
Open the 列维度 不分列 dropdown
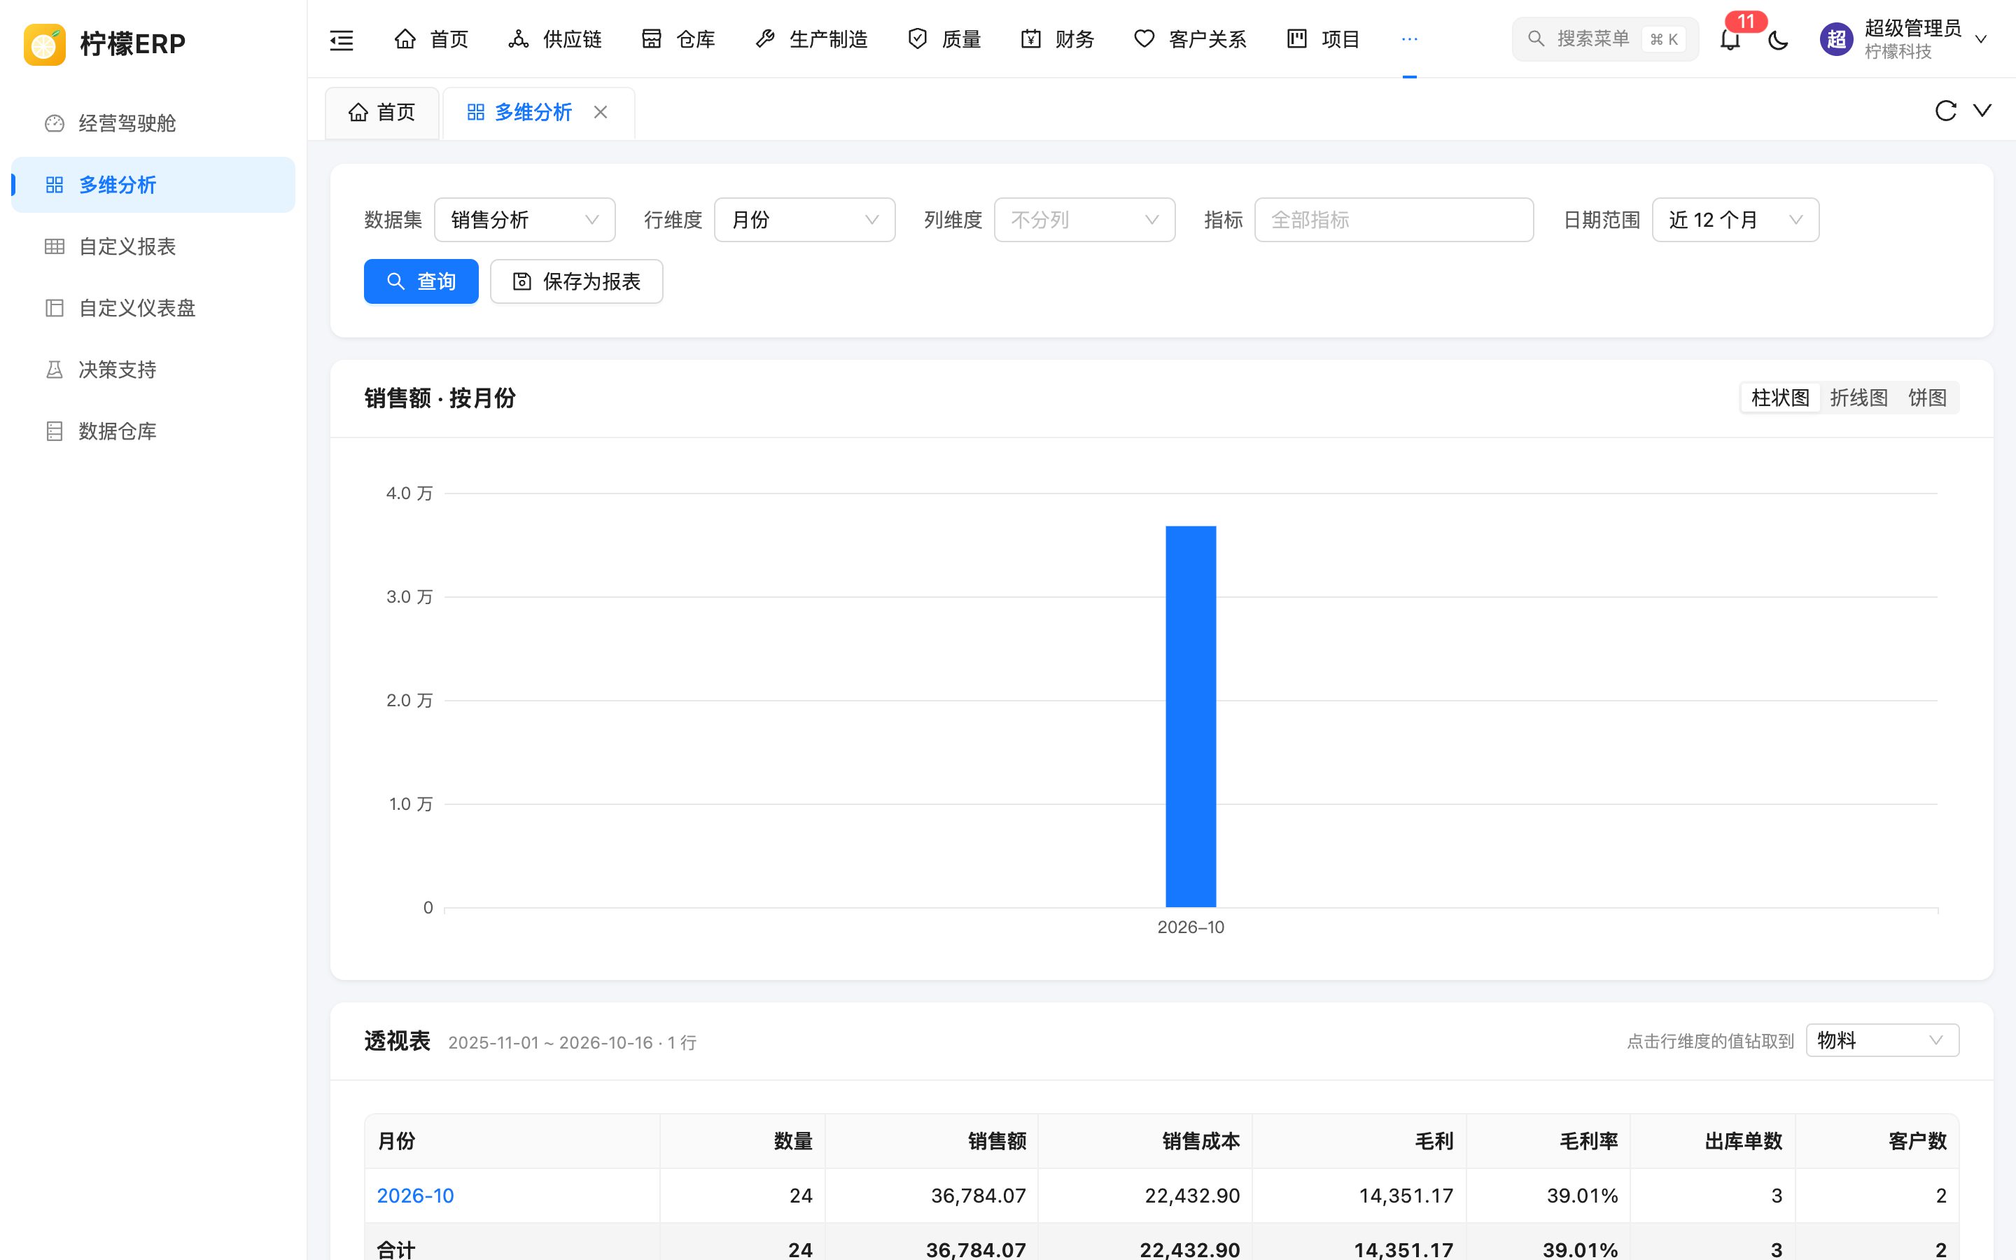pyautogui.click(x=1084, y=220)
